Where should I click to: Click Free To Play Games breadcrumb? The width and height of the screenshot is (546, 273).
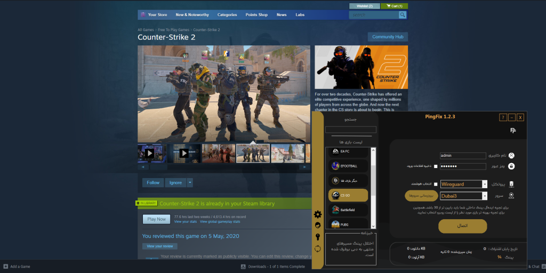click(173, 30)
